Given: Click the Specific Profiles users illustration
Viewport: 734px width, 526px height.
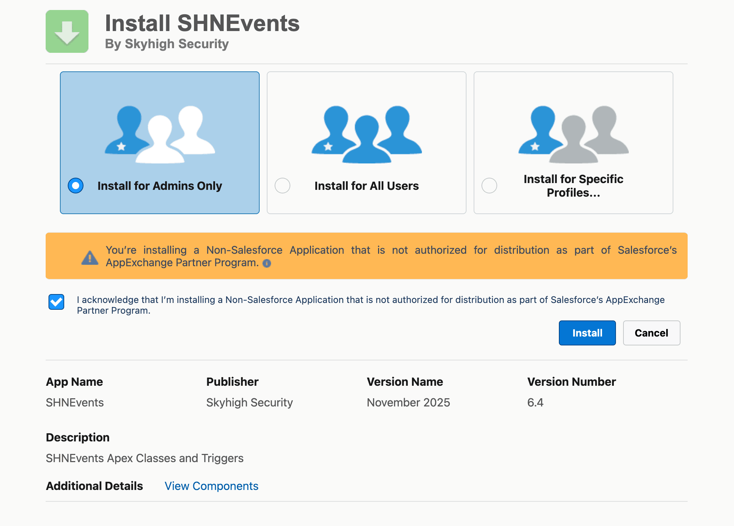Looking at the screenshot, I should click(x=574, y=135).
